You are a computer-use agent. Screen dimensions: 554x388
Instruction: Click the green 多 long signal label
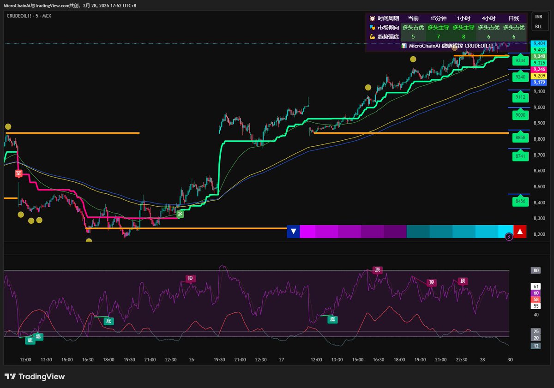pyautogui.click(x=181, y=214)
